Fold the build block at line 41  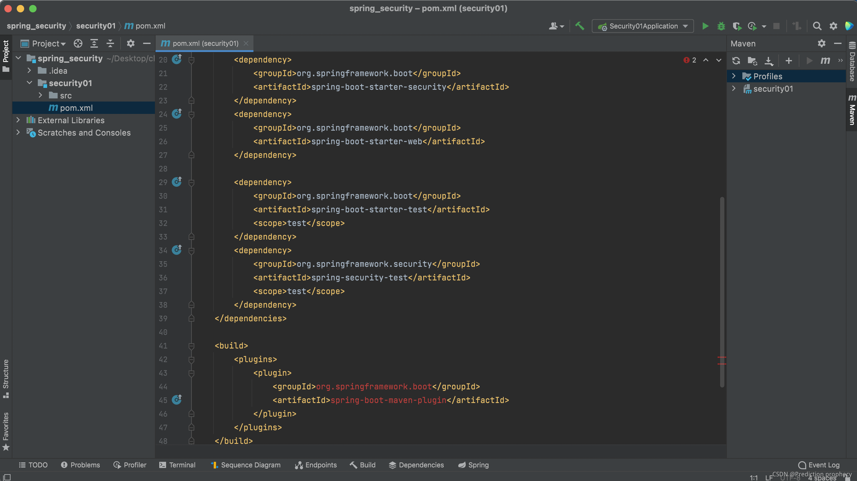point(191,346)
